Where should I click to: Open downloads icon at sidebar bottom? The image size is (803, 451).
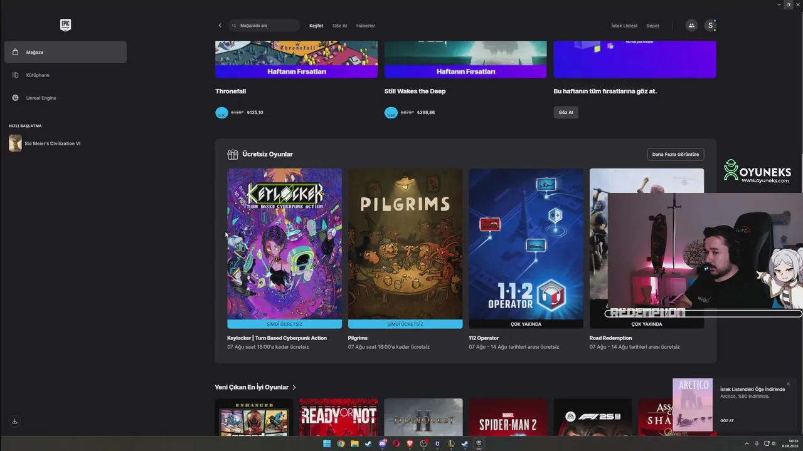tap(15, 421)
